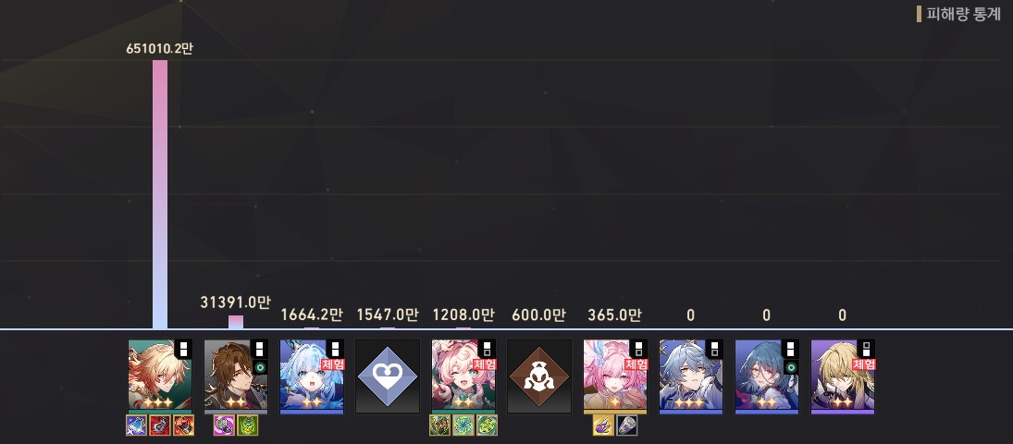Select the silver-blue haired character portrait with 0 damage

point(691,376)
